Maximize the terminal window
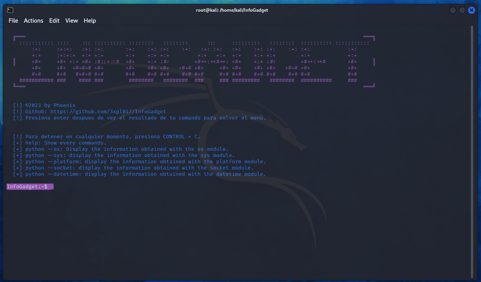 462,10
